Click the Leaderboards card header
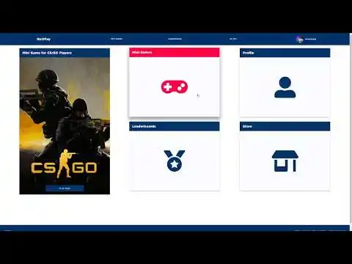 coord(175,126)
